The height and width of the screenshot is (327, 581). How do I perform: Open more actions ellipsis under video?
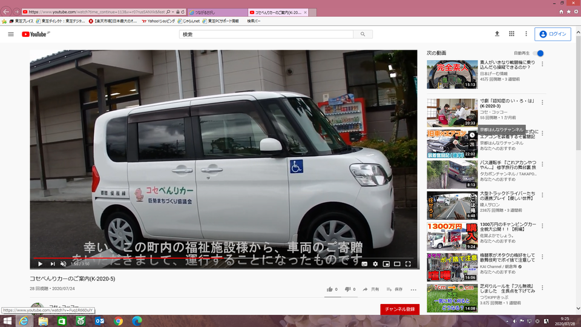tap(413, 289)
